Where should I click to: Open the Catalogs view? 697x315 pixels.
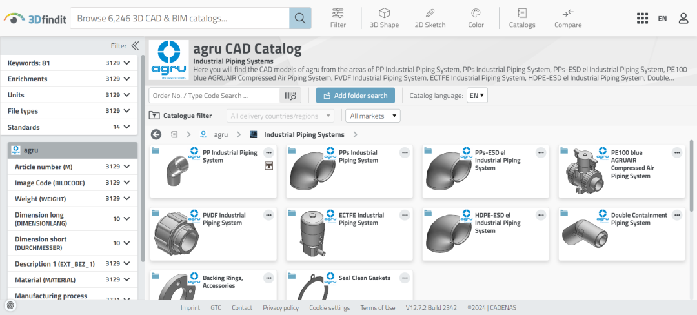(522, 18)
